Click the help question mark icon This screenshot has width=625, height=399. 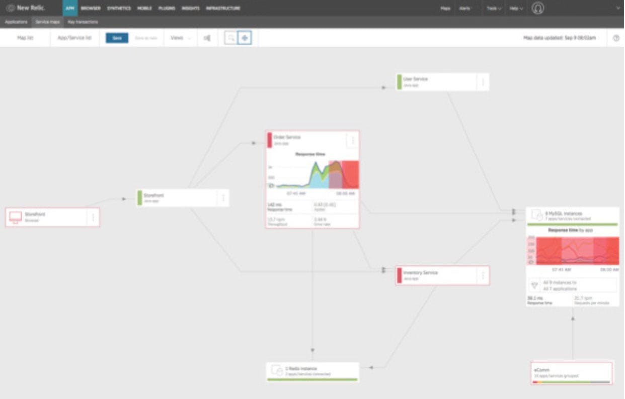tap(616, 38)
